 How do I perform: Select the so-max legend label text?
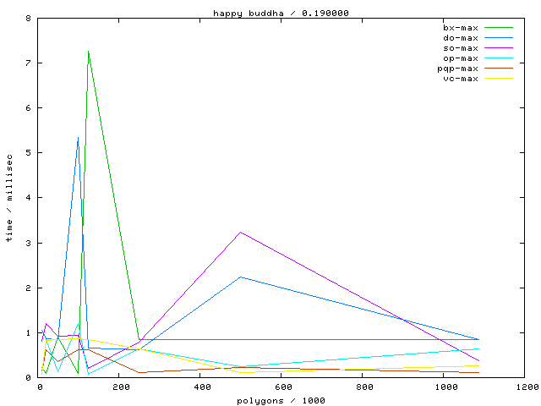tap(461, 48)
